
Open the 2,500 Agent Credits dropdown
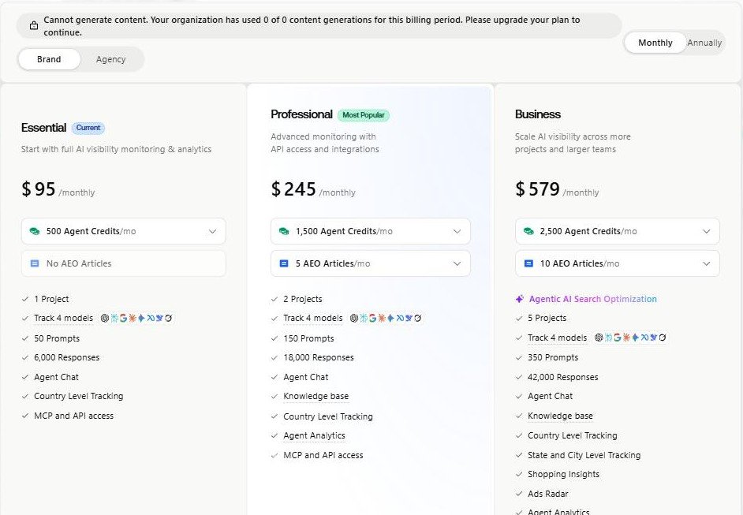coord(618,231)
